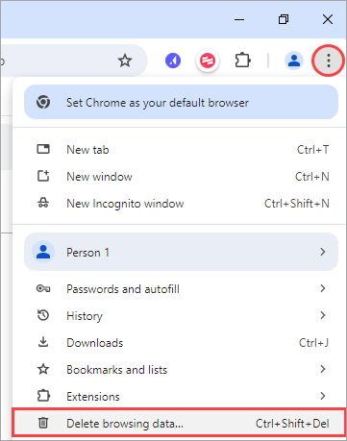This screenshot has width=347, height=441.
Task: Open Downloads from the menu
Action: click(181, 343)
